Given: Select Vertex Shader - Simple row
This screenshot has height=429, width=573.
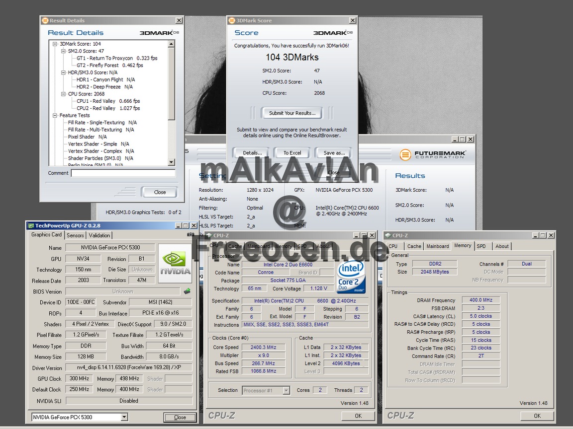Looking at the screenshot, I should [98, 144].
